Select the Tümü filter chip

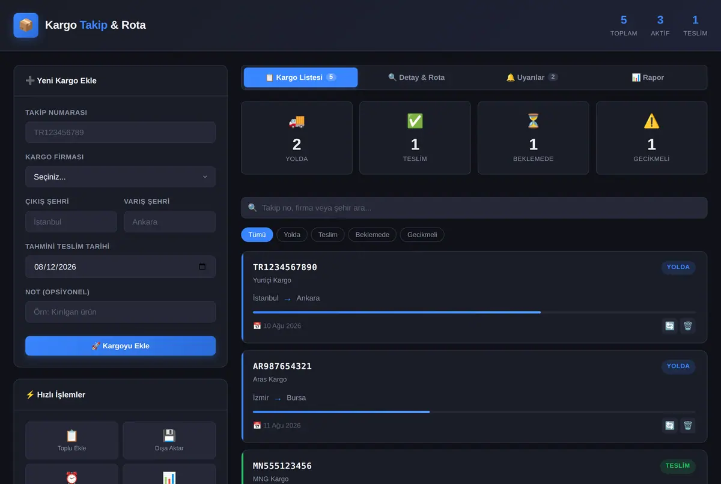pyautogui.click(x=257, y=235)
